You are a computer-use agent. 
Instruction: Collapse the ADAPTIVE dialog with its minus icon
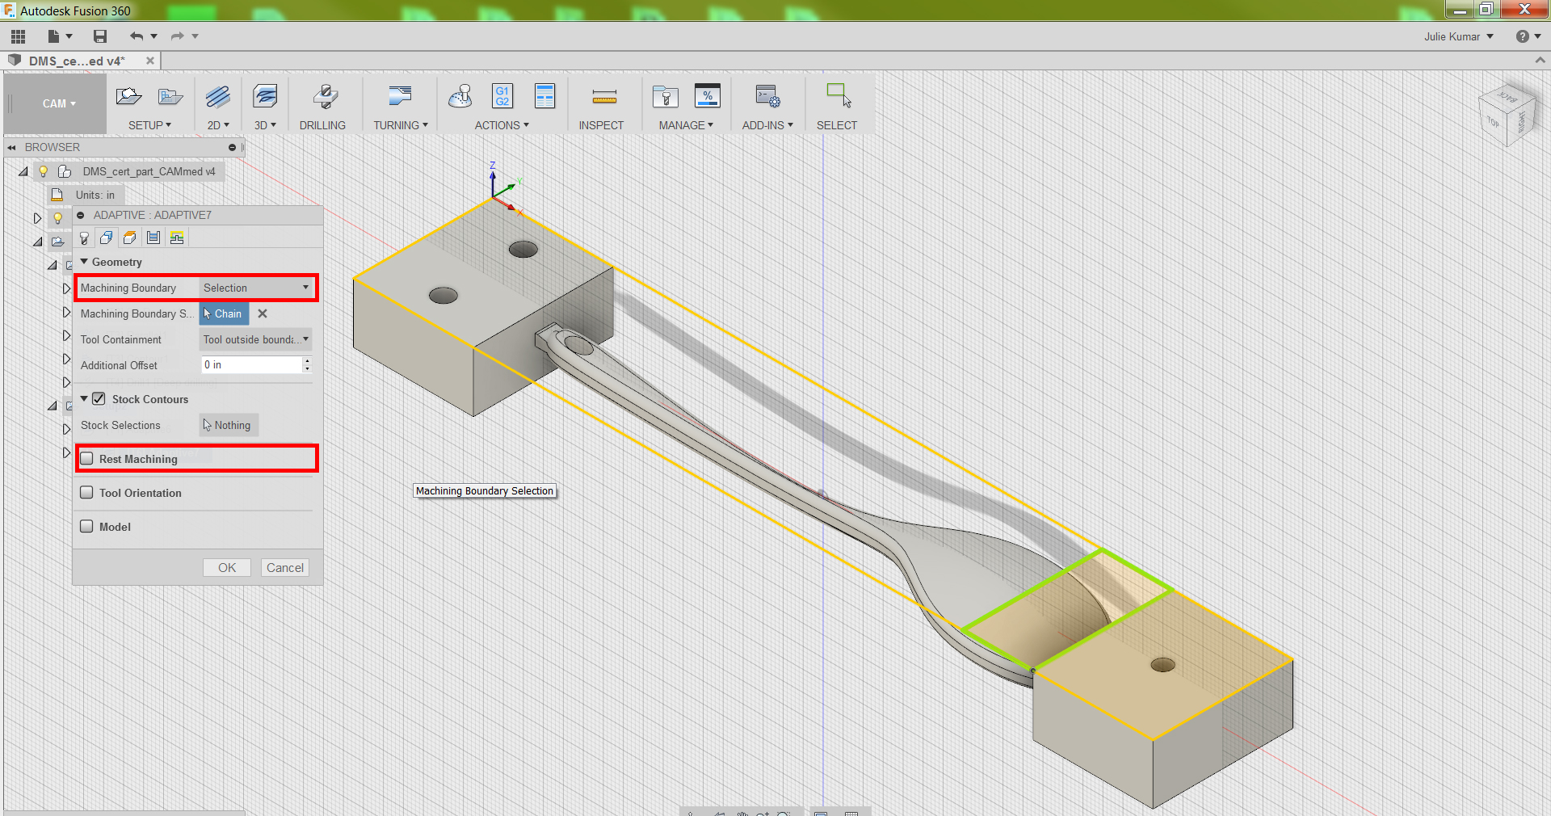[81, 215]
